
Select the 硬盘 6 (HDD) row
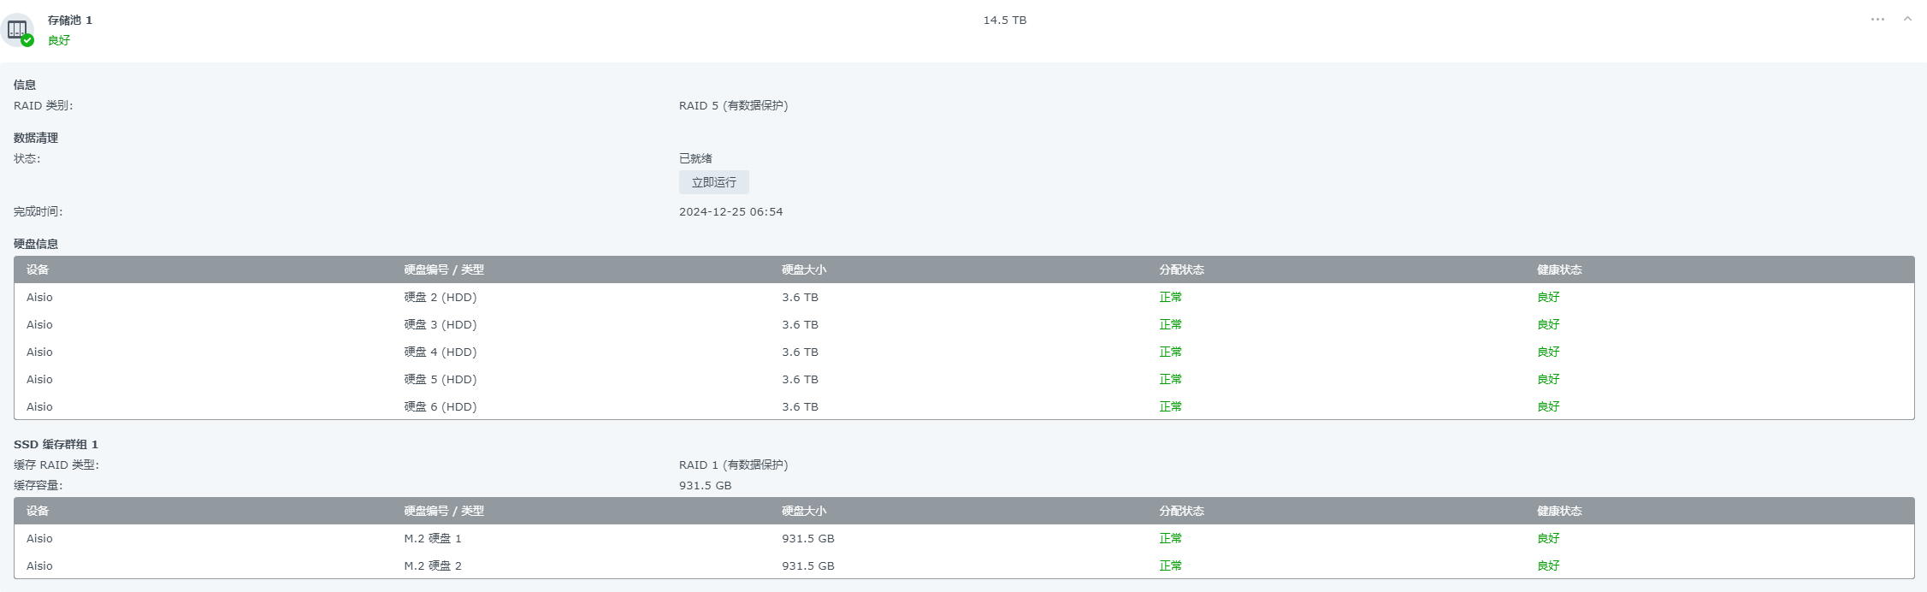[x=964, y=406]
